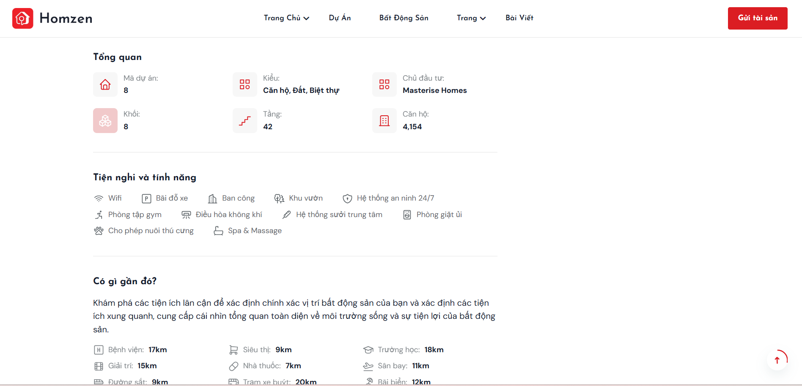Viewport: 802px width, 386px height.
Task: Click the Homzen house logo icon
Action: 23,18
